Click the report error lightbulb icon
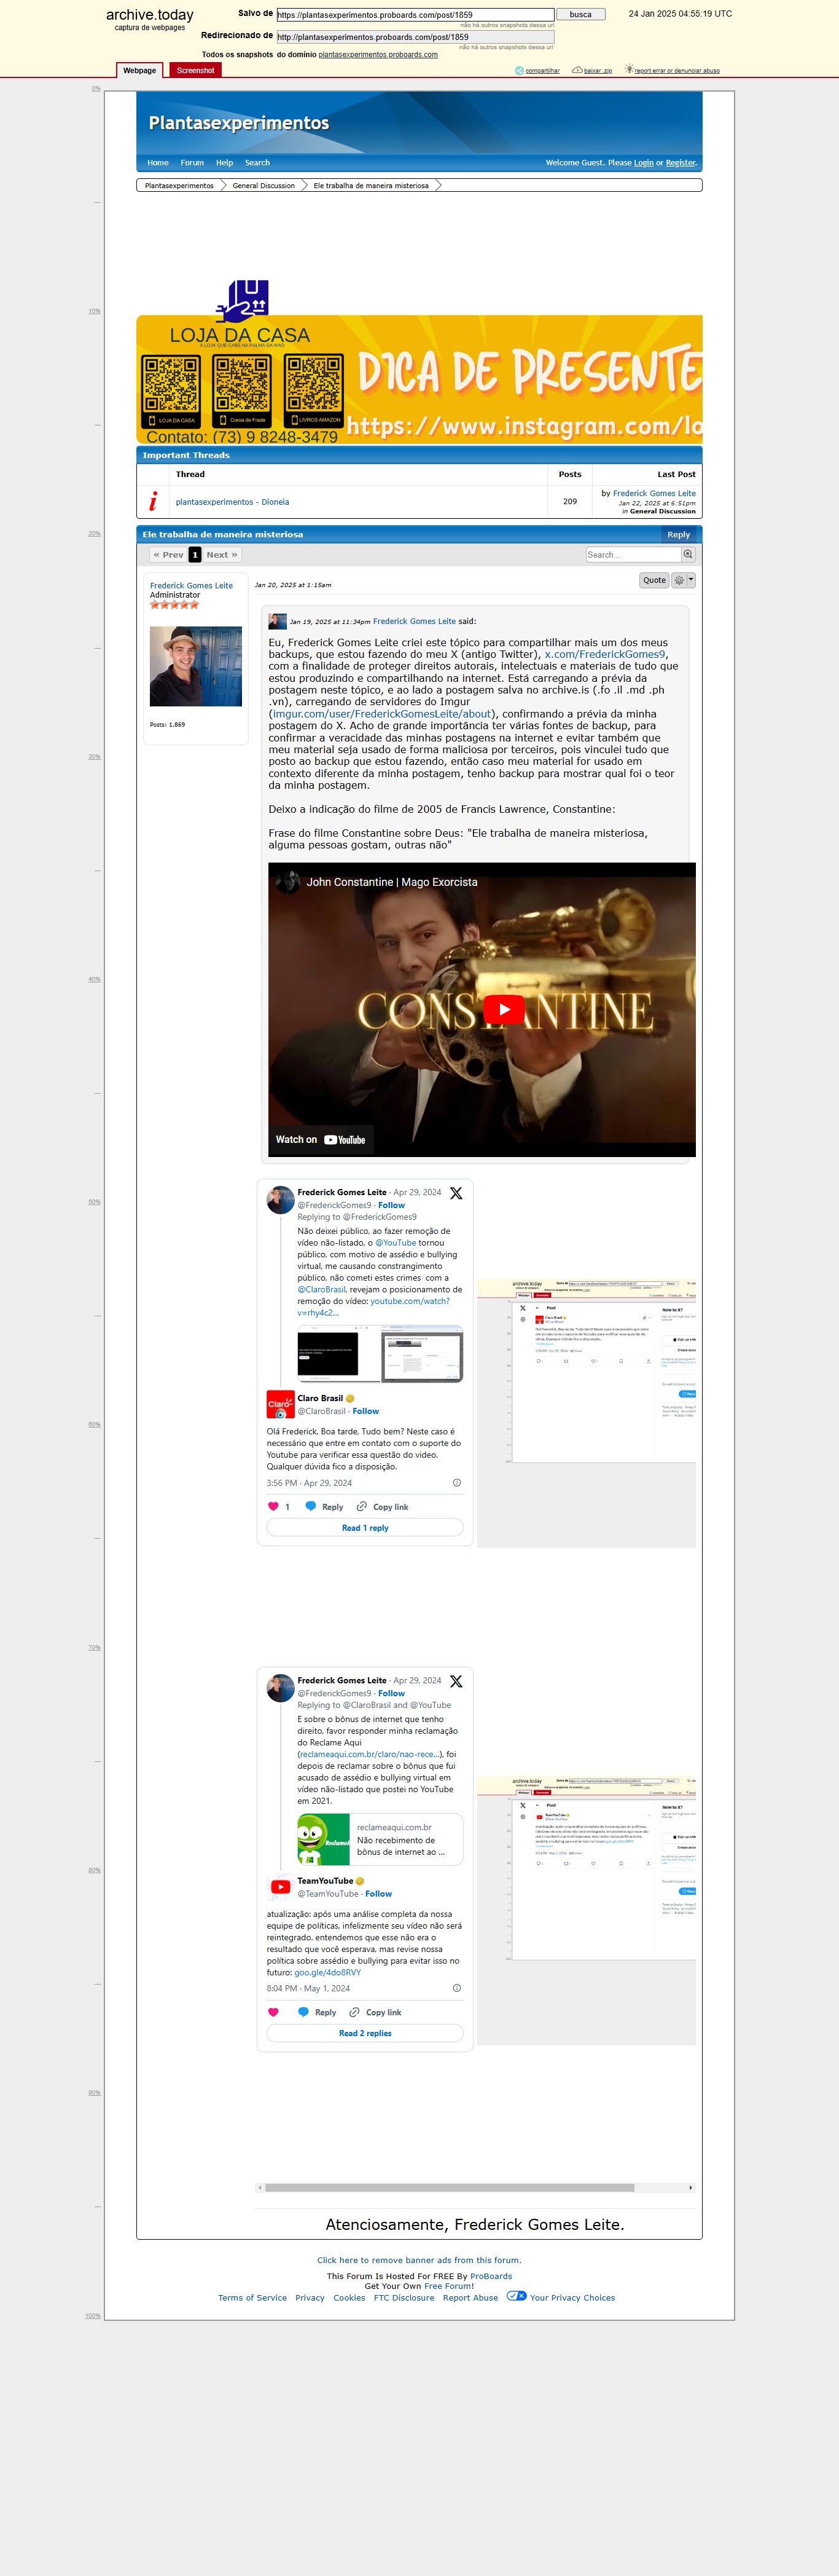Image resolution: width=839 pixels, height=2576 pixels. (x=629, y=69)
